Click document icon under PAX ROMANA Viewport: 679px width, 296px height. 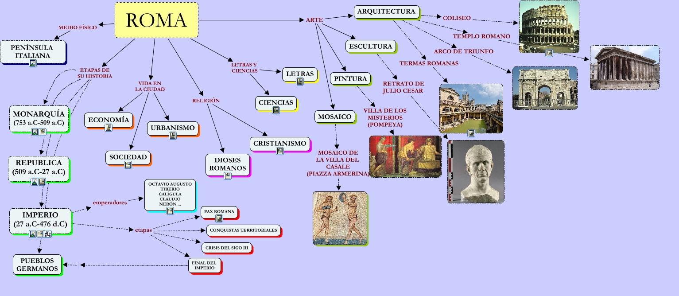click(x=219, y=218)
